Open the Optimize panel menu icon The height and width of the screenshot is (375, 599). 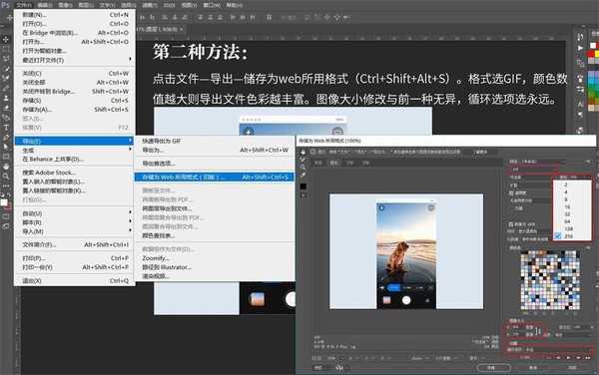pyautogui.click(x=588, y=162)
